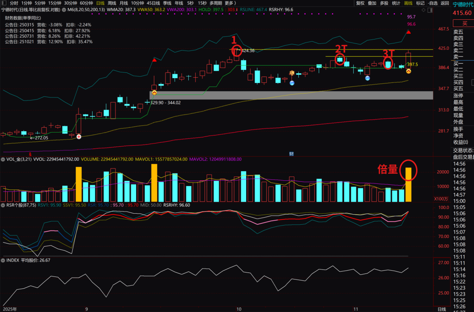Click the 多股 multi-stock button
Viewport: 474px width, 312px height.
click(384, 3)
